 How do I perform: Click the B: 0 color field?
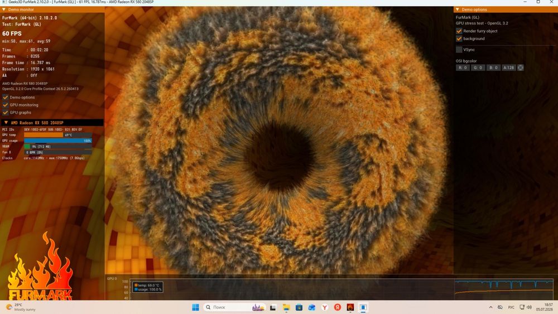click(493, 67)
